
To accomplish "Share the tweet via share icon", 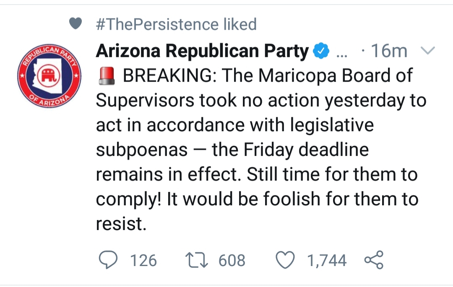I will click(374, 260).
